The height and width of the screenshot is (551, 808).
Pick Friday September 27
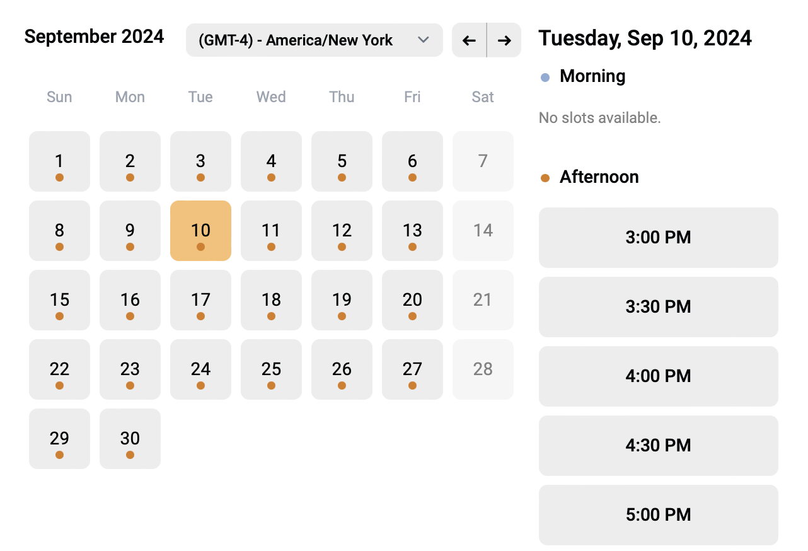pos(412,369)
